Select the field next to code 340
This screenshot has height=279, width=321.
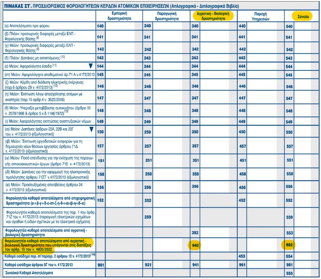pos(214,26)
